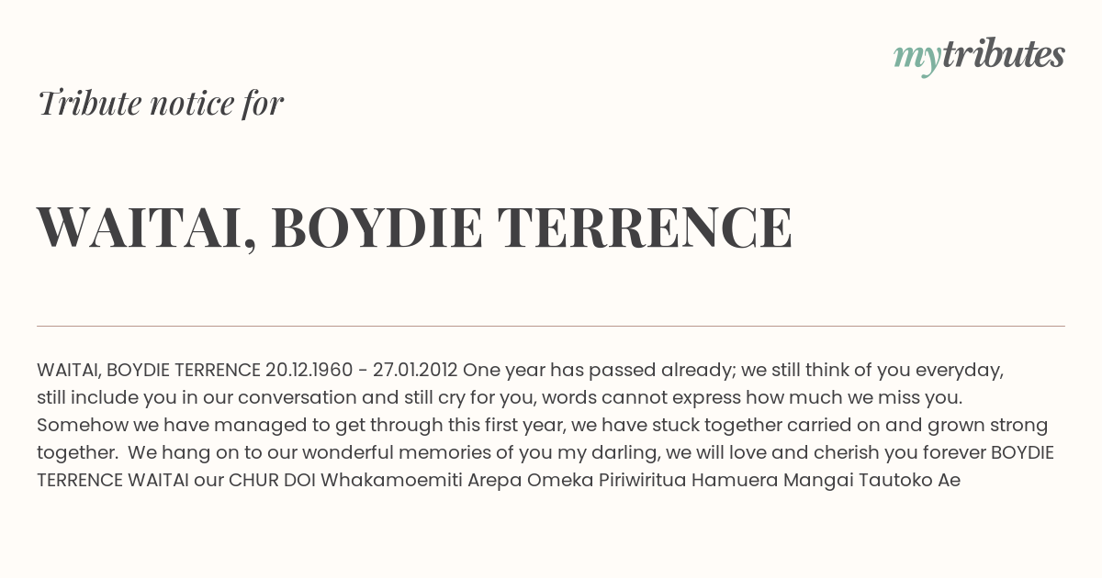Screen dimensions: 1102x578
Task: Click the horizontal divider line below the title
Action: coord(551,326)
